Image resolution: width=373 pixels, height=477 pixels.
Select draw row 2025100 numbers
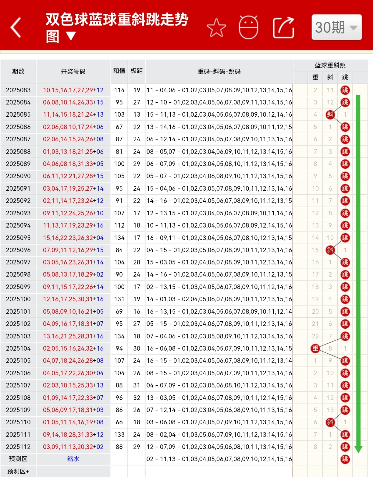73,299
